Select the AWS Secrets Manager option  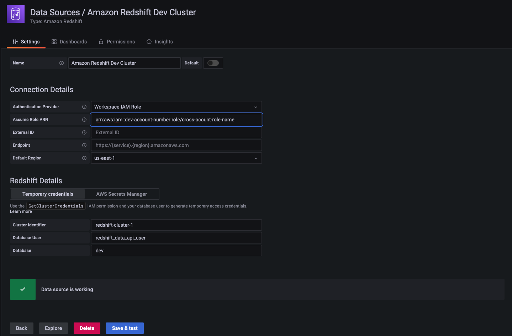pyautogui.click(x=122, y=194)
